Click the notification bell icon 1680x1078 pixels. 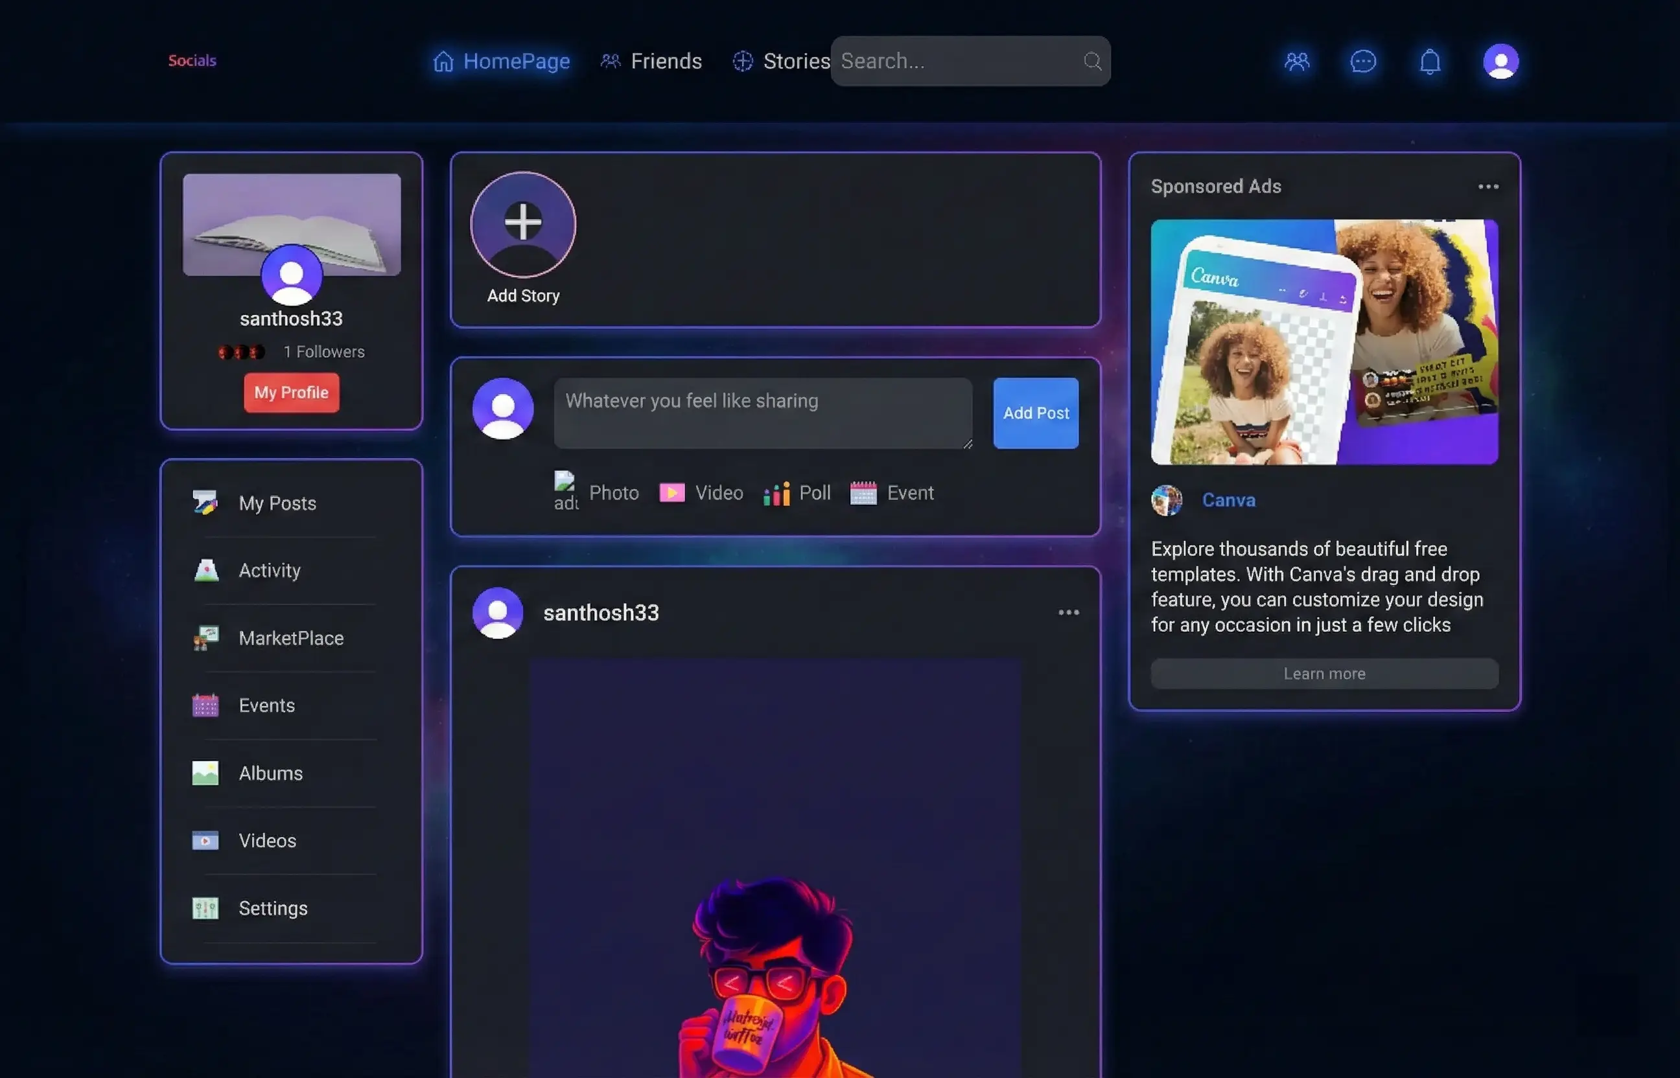[1429, 62]
